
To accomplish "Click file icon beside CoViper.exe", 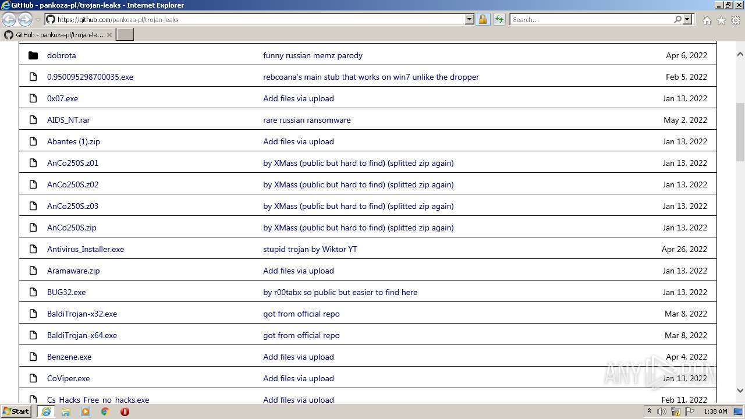I will point(33,378).
